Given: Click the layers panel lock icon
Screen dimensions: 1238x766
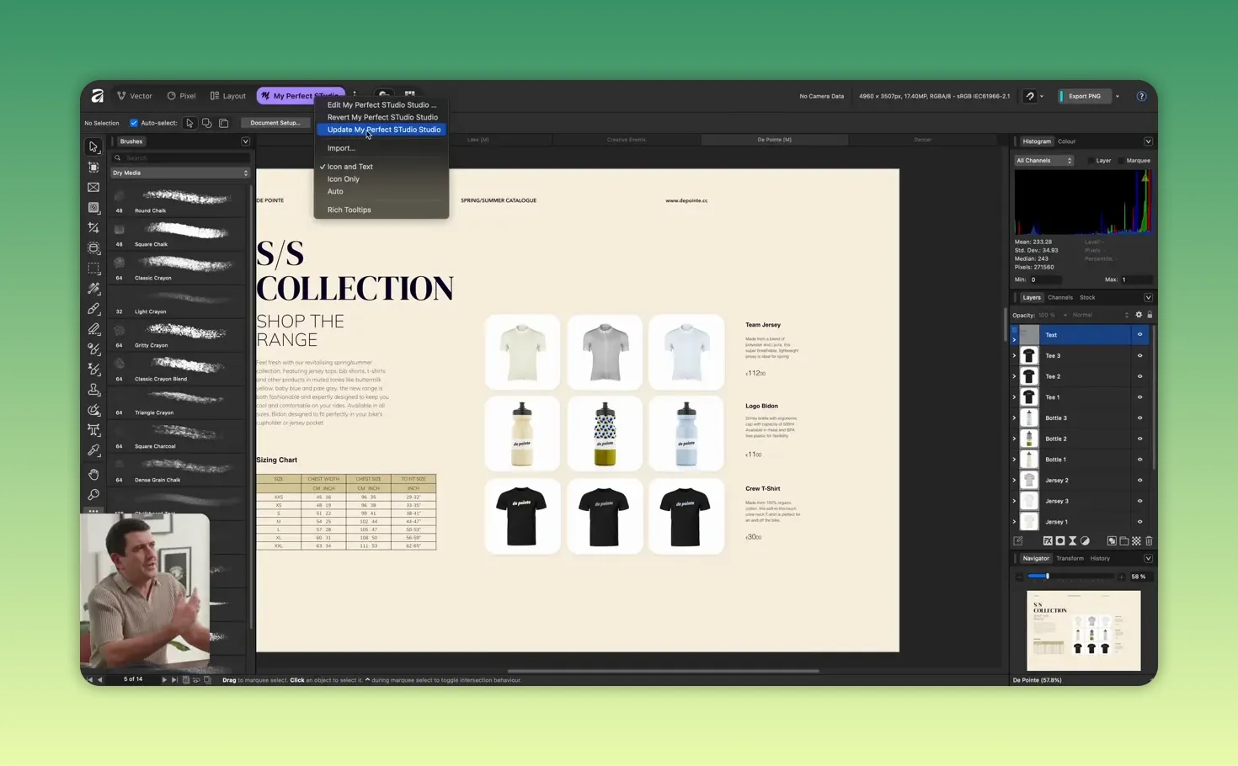Looking at the screenshot, I should click(1150, 315).
